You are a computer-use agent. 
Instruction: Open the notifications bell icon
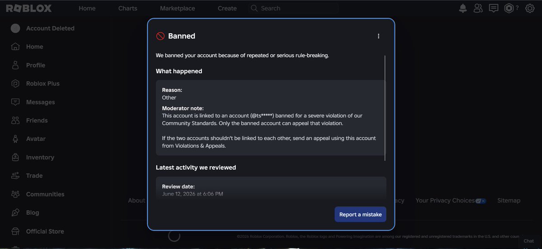tap(463, 8)
